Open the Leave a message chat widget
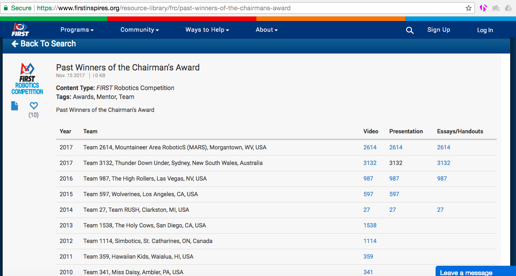The image size is (516, 276). pyautogui.click(x=475, y=272)
